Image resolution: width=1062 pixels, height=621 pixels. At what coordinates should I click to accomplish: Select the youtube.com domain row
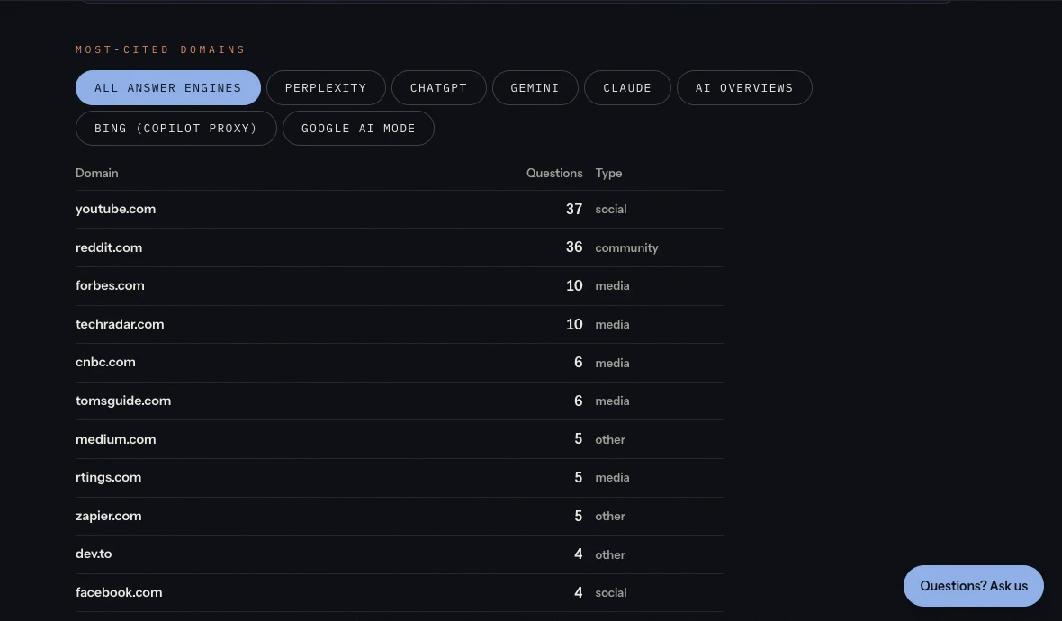click(x=399, y=210)
